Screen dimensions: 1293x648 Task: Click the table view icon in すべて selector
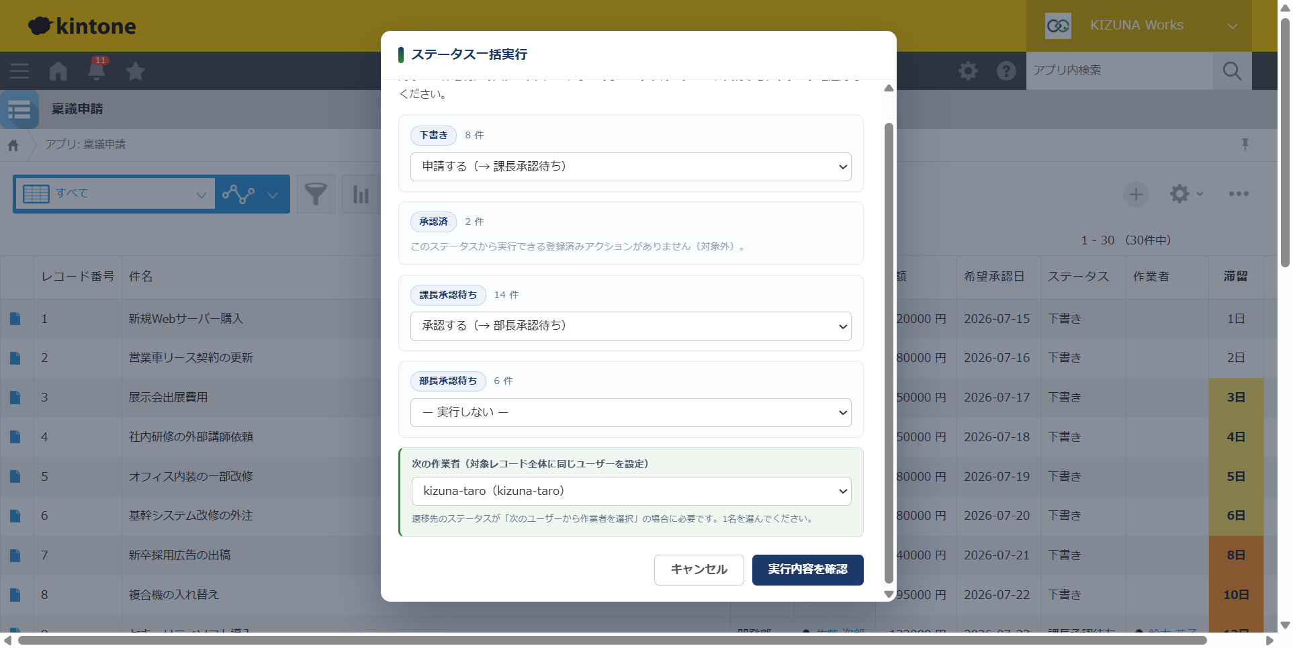[x=36, y=194]
